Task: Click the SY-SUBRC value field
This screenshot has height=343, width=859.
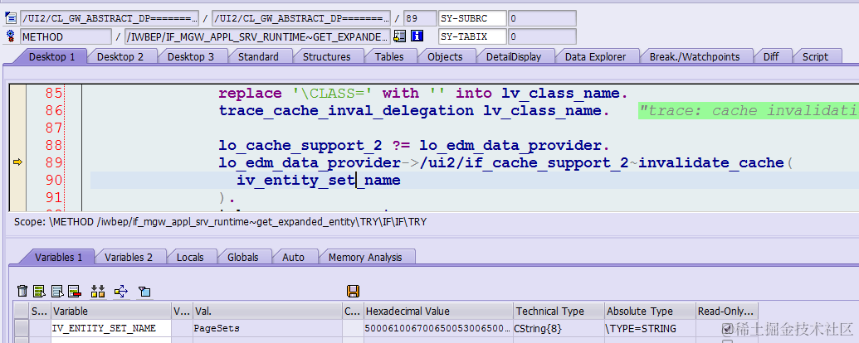Action: pos(542,18)
